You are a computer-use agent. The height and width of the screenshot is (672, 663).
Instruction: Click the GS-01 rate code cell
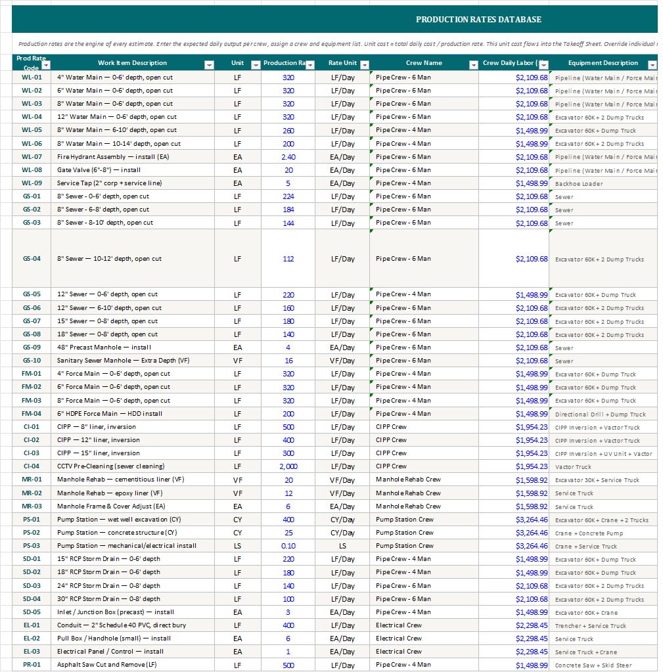click(32, 196)
